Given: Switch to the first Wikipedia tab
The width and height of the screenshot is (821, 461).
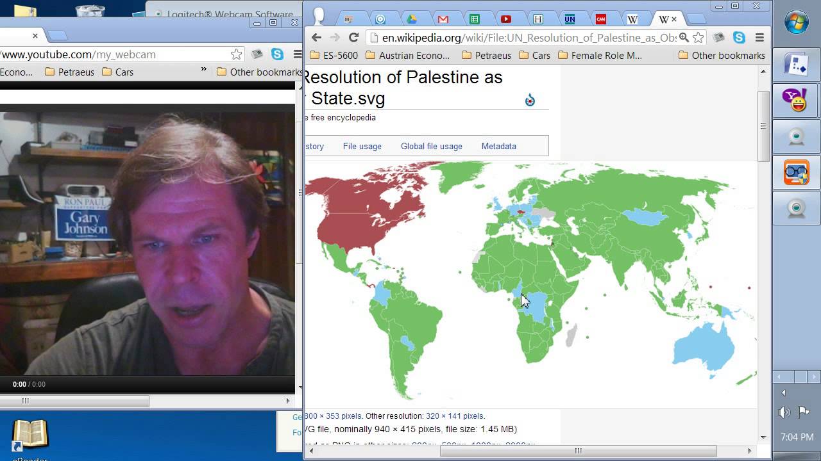Looking at the screenshot, I should [632, 19].
